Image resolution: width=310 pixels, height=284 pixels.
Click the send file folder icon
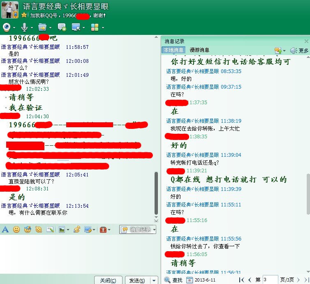click(x=42, y=27)
